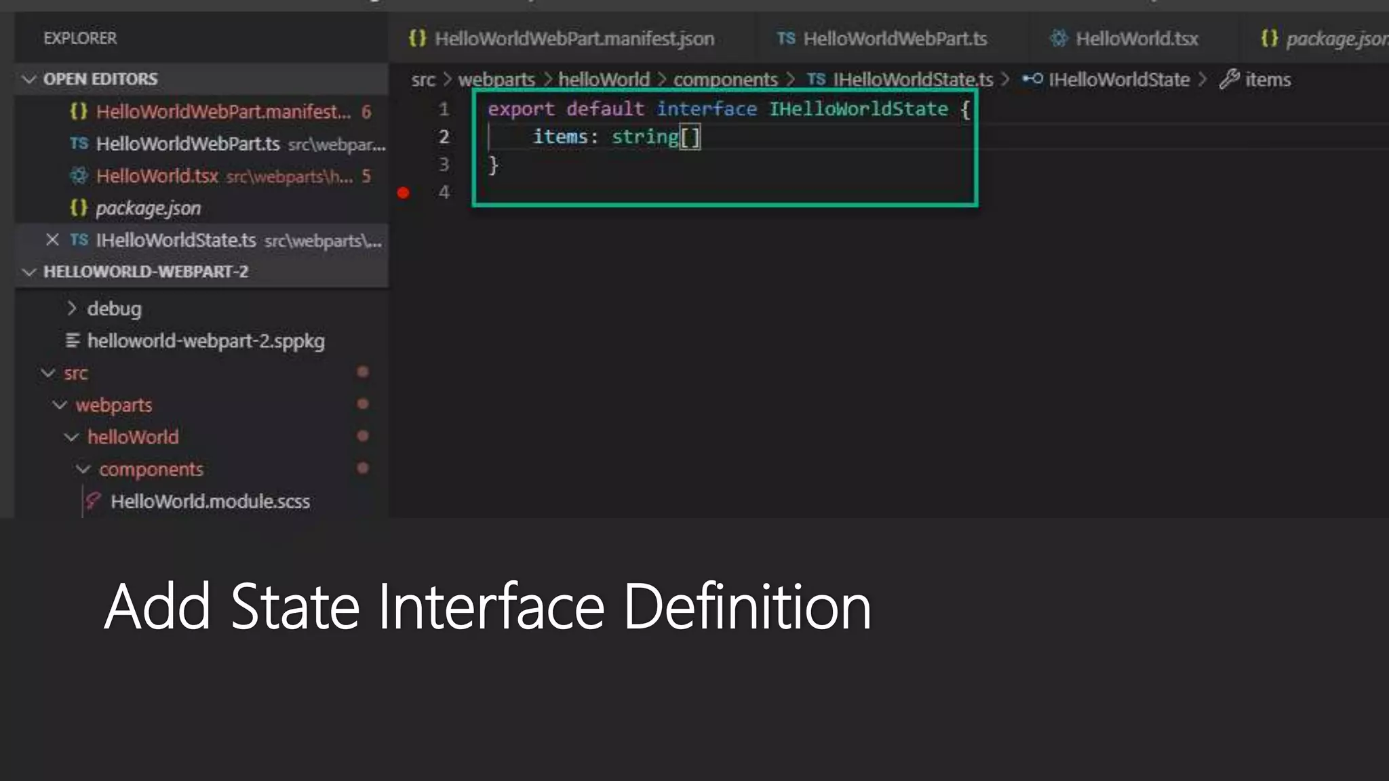Click the 'items' property in code
1389x781 pixels.
pos(560,136)
